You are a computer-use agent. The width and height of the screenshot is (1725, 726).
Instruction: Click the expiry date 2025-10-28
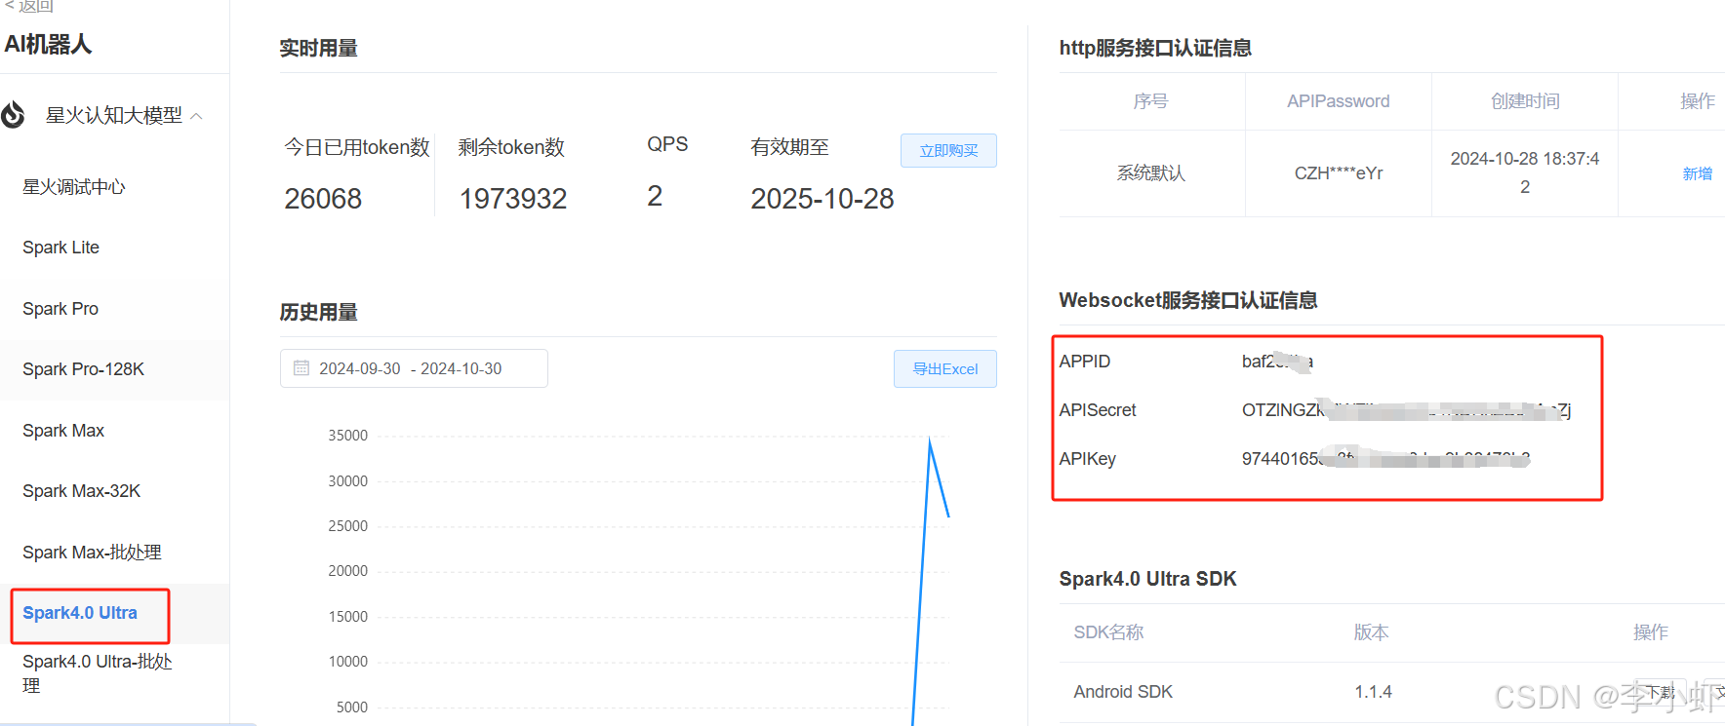[822, 199]
